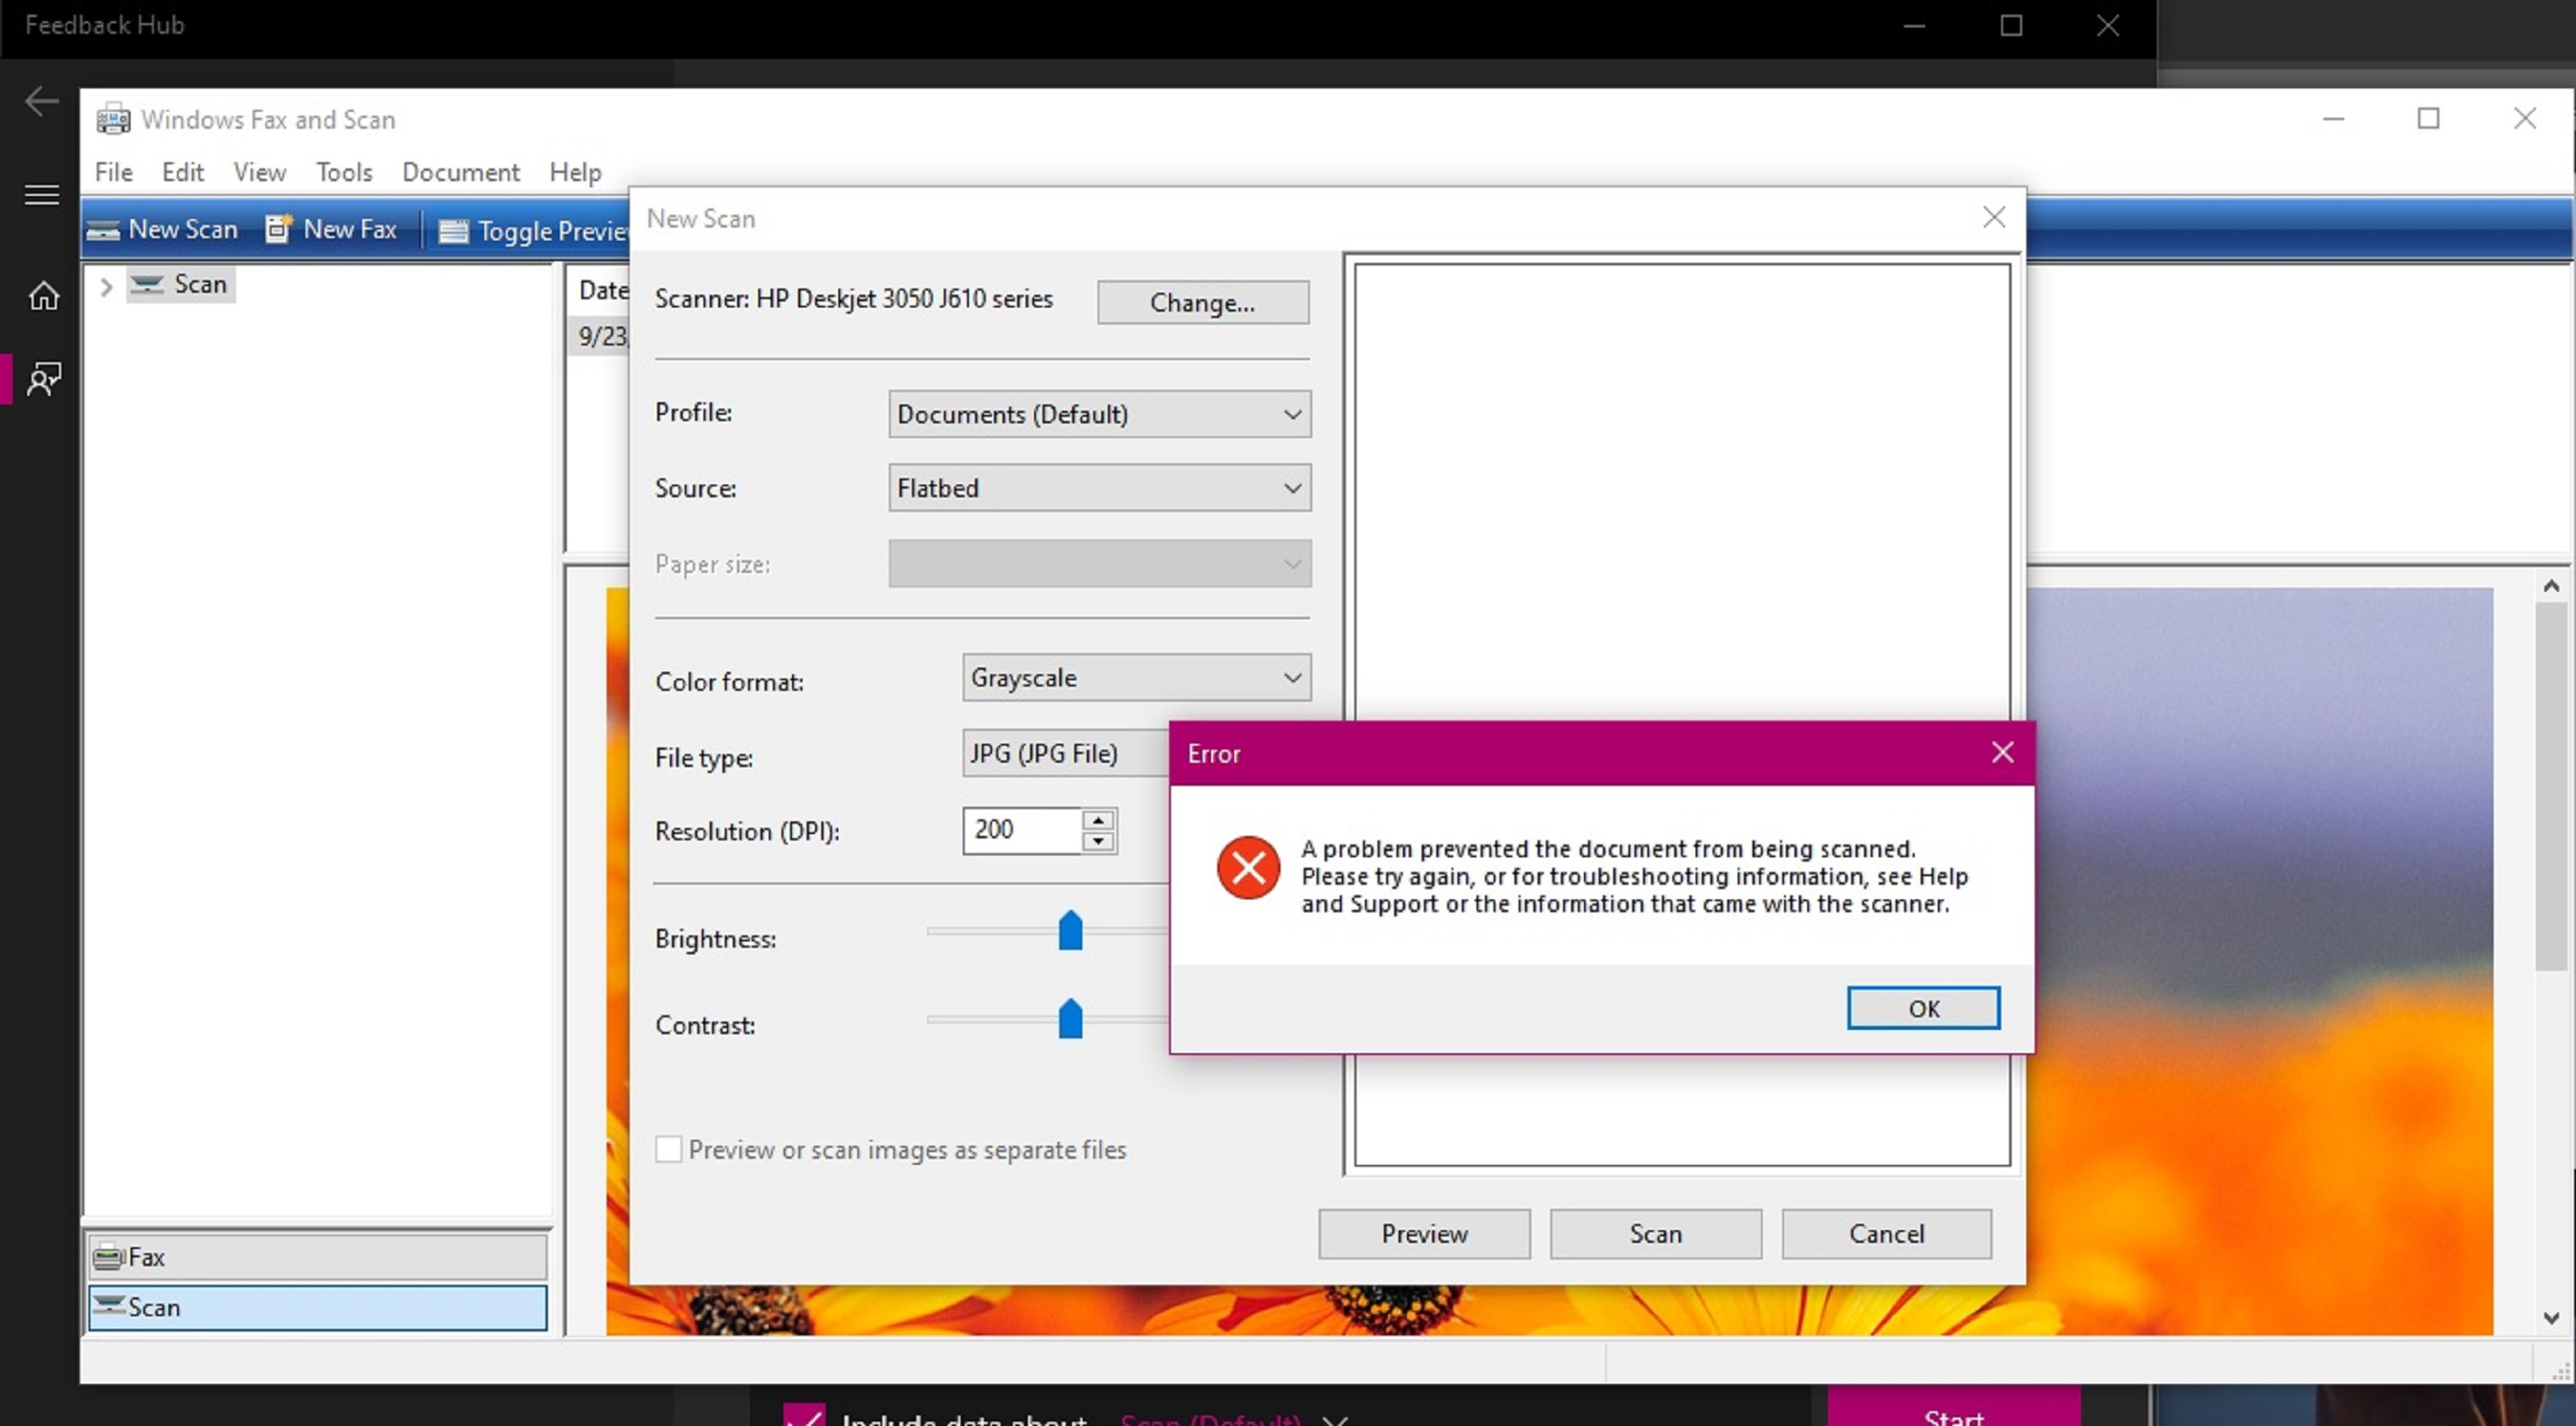Open the File menu
The height and width of the screenshot is (1426, 2576).
pyautogui.click(x=114, y=172)
